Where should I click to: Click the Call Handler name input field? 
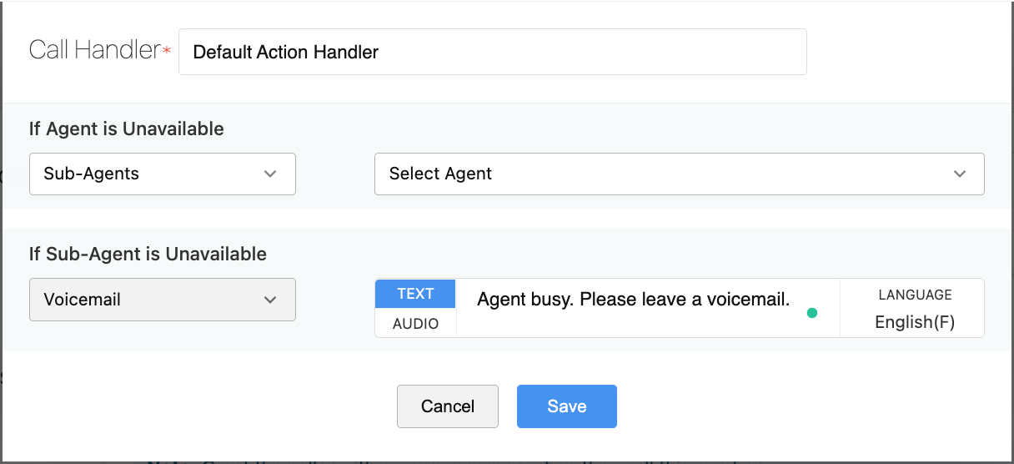coord(492,52)
